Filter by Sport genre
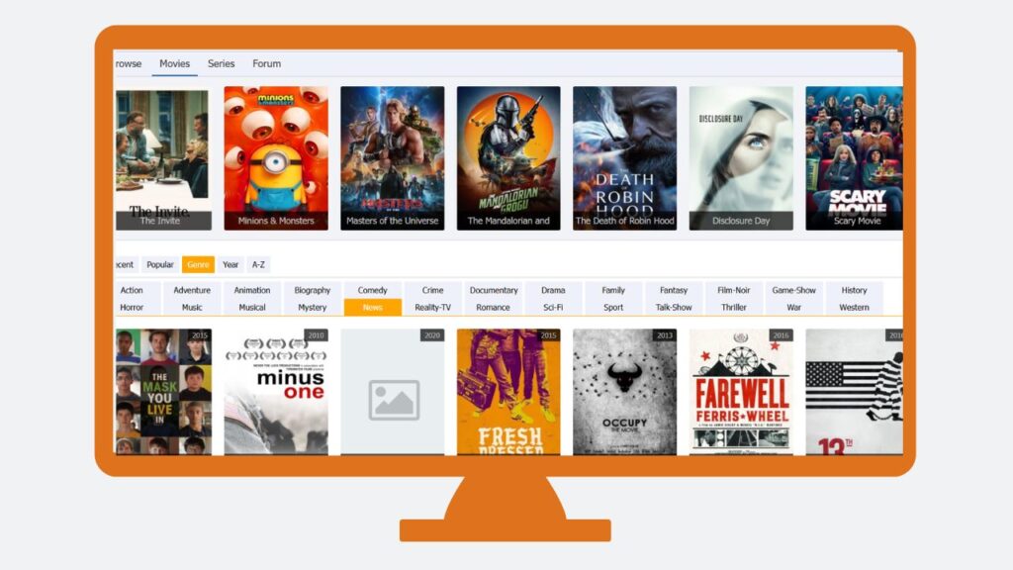This screenshot has width=1013, height=570. point(613,307)
